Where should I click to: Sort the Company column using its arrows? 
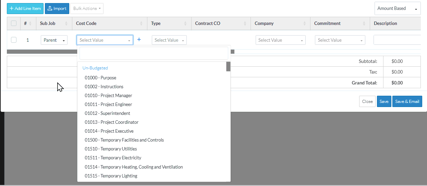304,24
